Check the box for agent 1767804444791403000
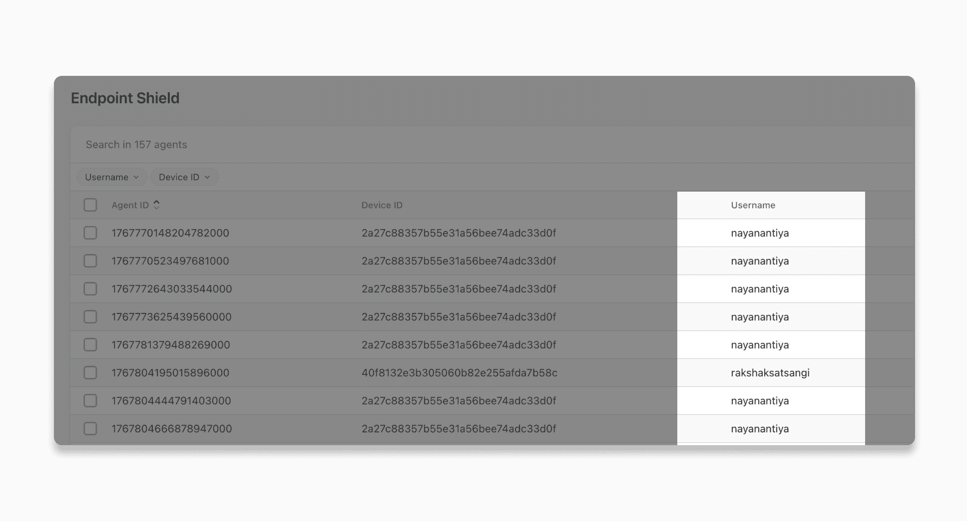967x521 pixels. 90,401
